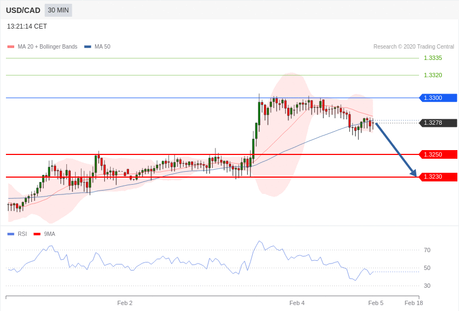Click the Feb 2 date axis label
Image resolution: width=459 pixels, height=311 pixels.
click(125, 303)
